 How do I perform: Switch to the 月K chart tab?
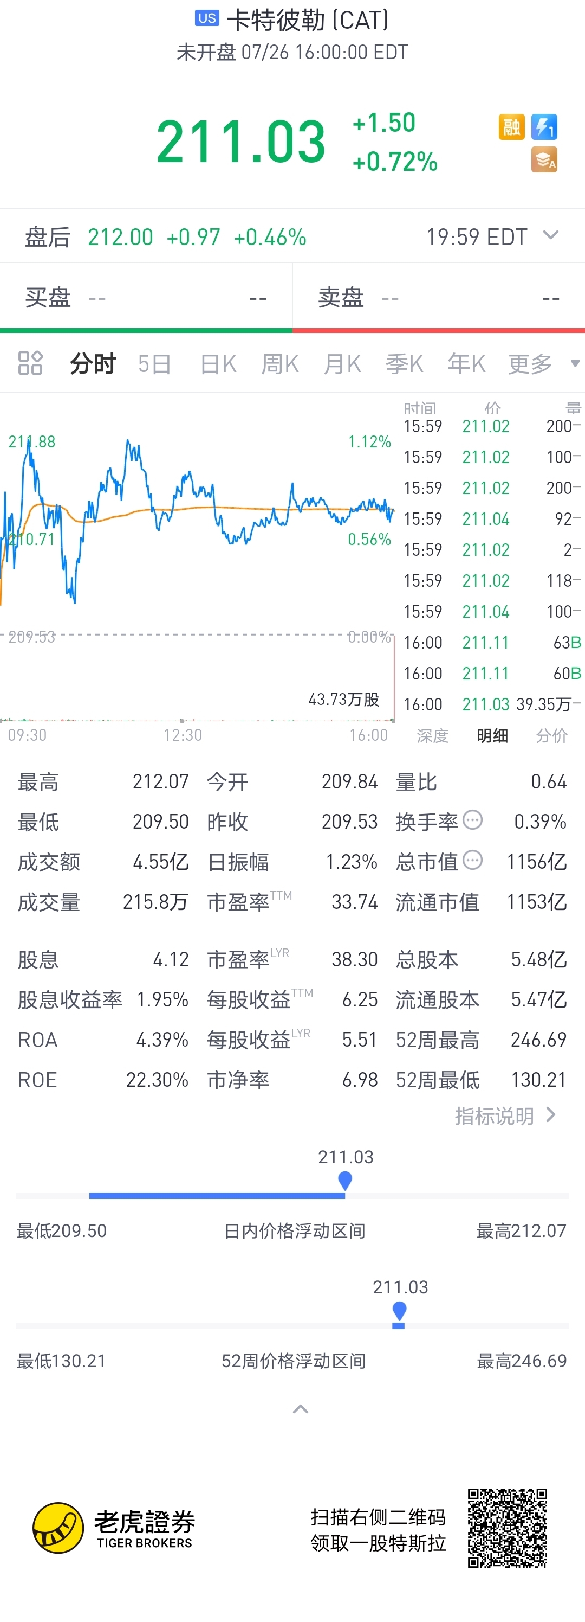point(342,364)
